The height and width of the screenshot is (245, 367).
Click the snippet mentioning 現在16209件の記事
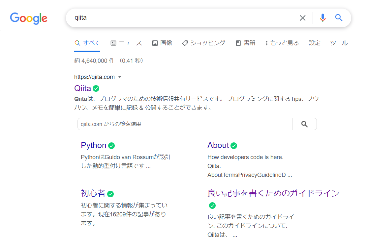[124, 214]
